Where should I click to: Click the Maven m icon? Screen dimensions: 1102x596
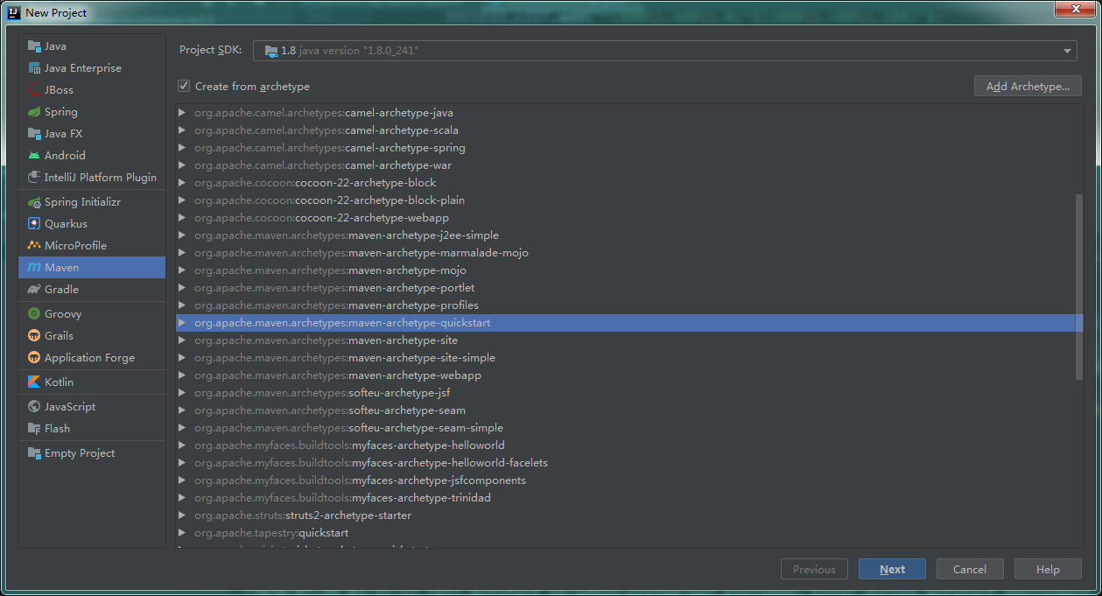point(34,268)
